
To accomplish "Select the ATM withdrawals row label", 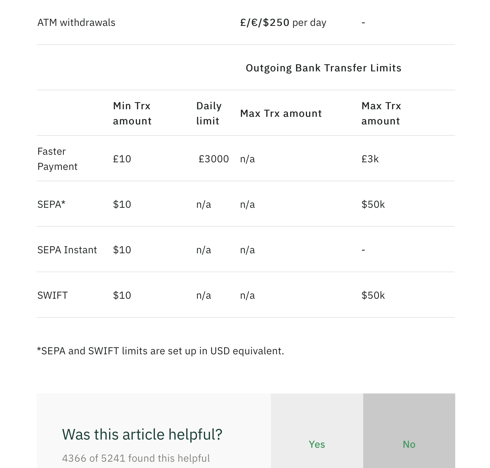I will tap(76, 22).
